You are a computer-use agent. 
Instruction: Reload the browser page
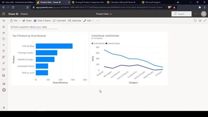(x=13, y=7)
